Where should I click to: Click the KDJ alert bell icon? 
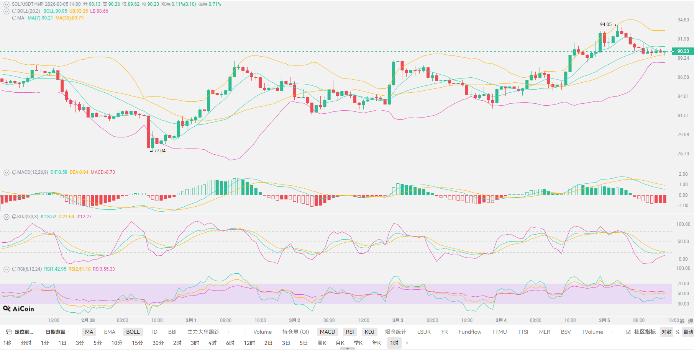click(x=14, y=217)
